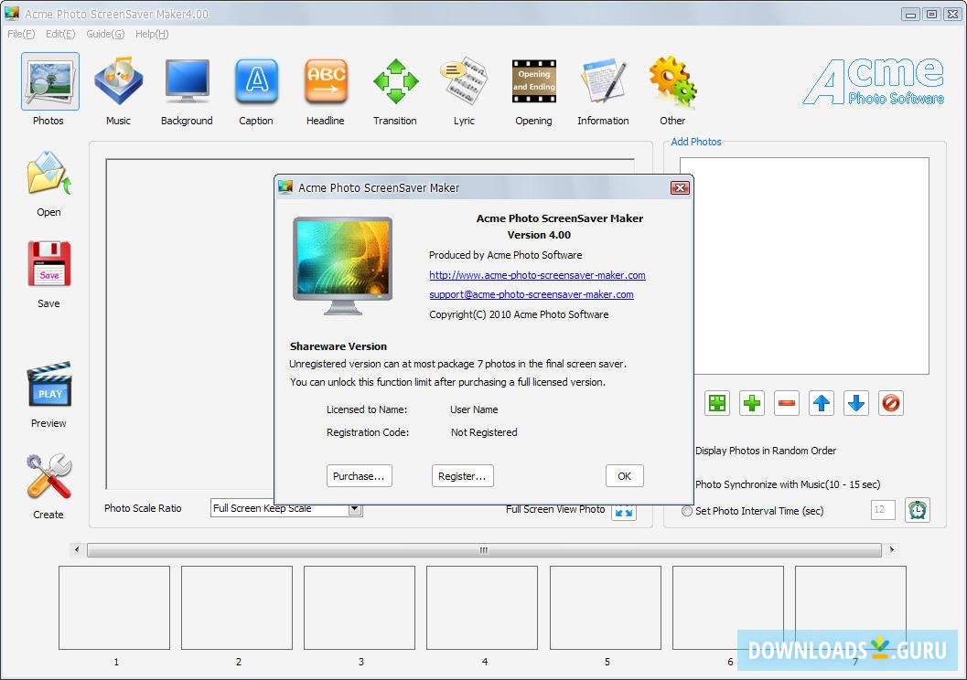Image resolution: width=967 pixels, height=680 pixels.
Task: Open the Guide(G) menu
Action: (105, 34)
